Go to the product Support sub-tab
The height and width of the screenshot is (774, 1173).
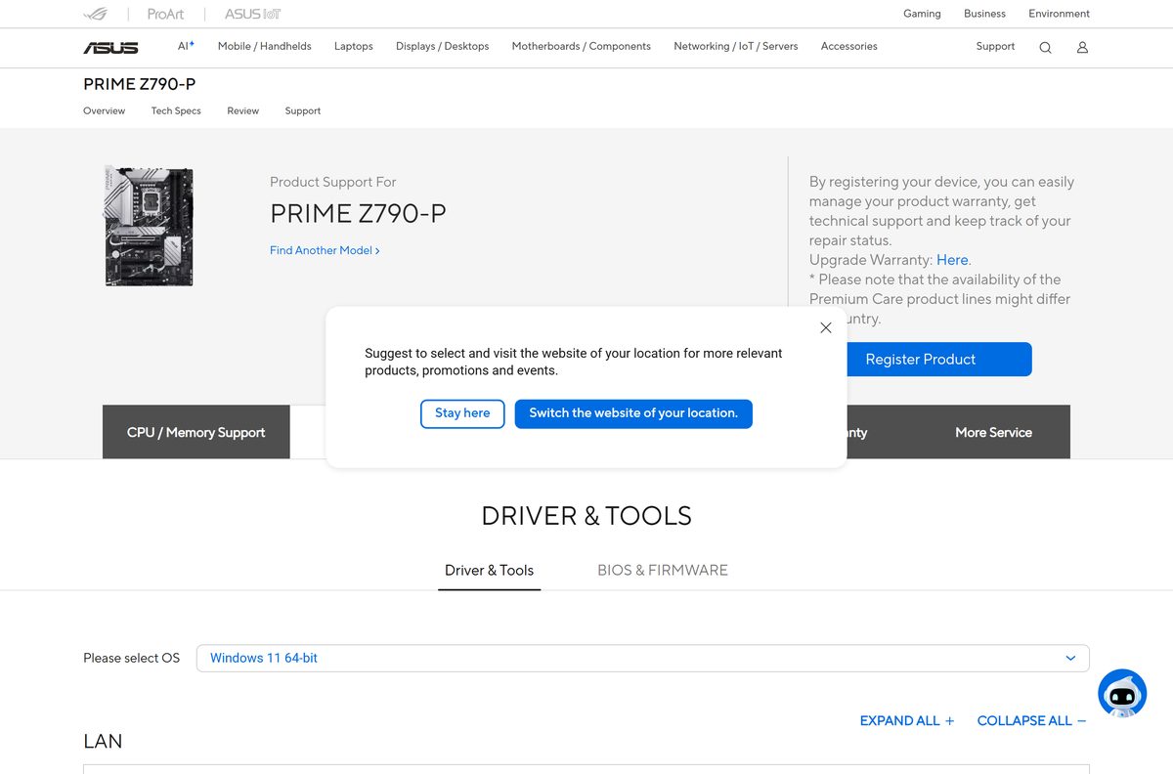(x=303, y=110)
